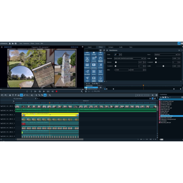The height and width of the screenshot is (183, 183).
Task: Set the range in-point bracket
Action: tap(27, 91)
